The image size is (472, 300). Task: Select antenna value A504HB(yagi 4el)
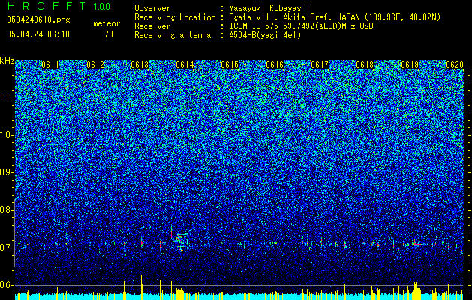tap(265, 35)
